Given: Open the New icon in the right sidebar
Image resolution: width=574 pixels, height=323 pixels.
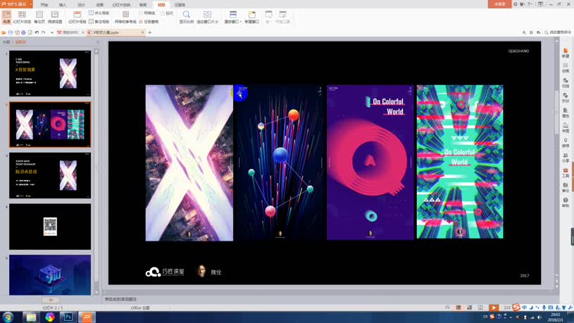Looking at the screenshot, I should [566, 53].
